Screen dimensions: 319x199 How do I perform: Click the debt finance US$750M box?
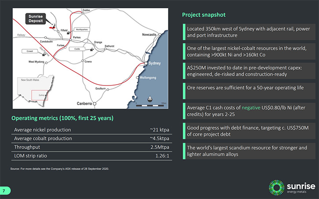click(249, 131)
